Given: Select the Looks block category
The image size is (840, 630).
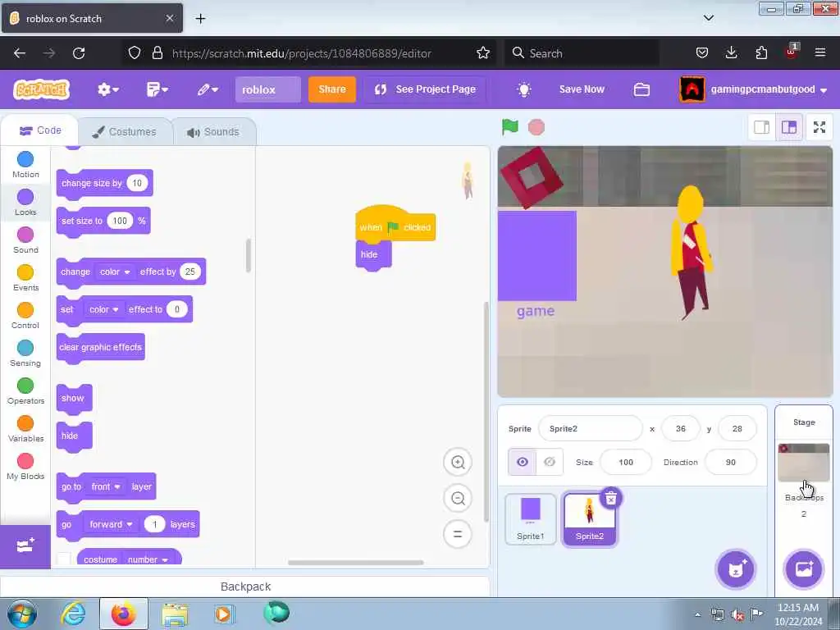Looking at the screenshot, I should click(25, 203).
